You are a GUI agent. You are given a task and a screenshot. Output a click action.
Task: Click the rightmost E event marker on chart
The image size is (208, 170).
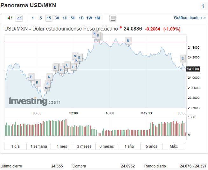183,58
